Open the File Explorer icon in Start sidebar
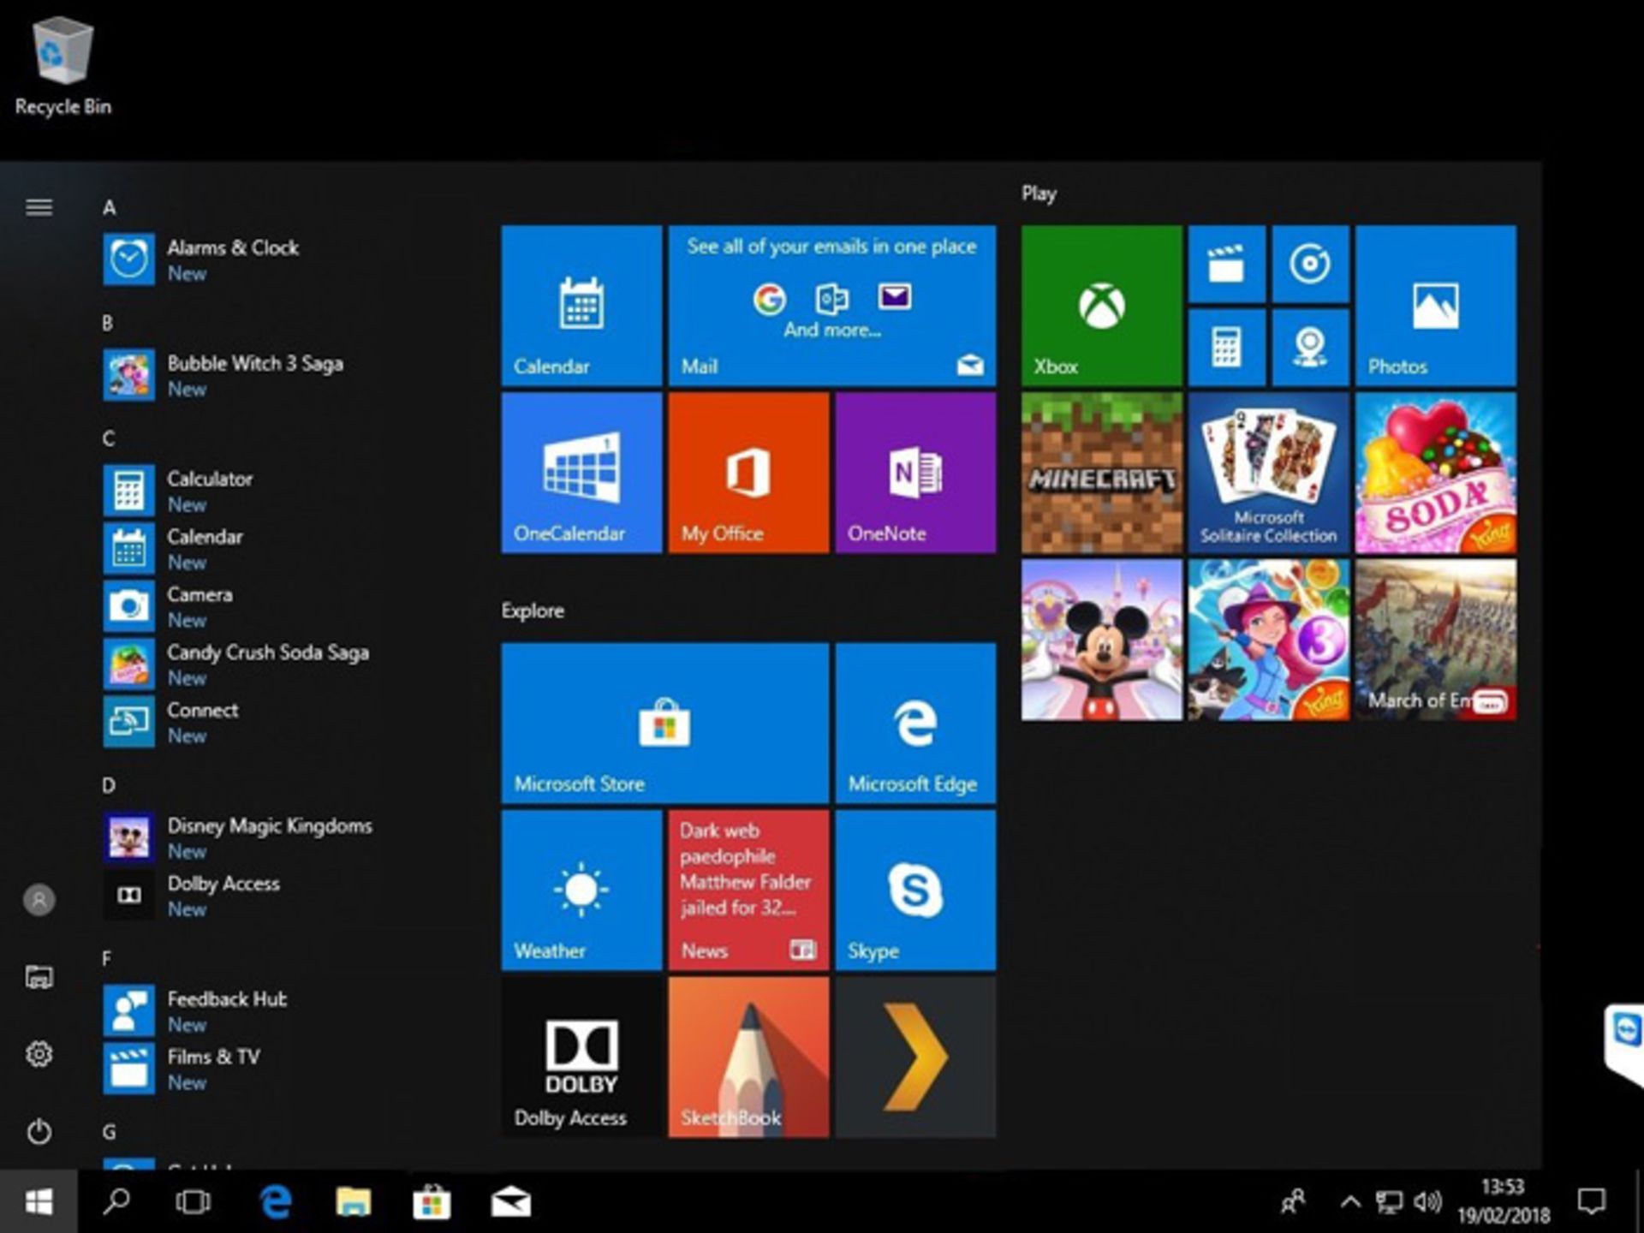 tap(39, 977)
